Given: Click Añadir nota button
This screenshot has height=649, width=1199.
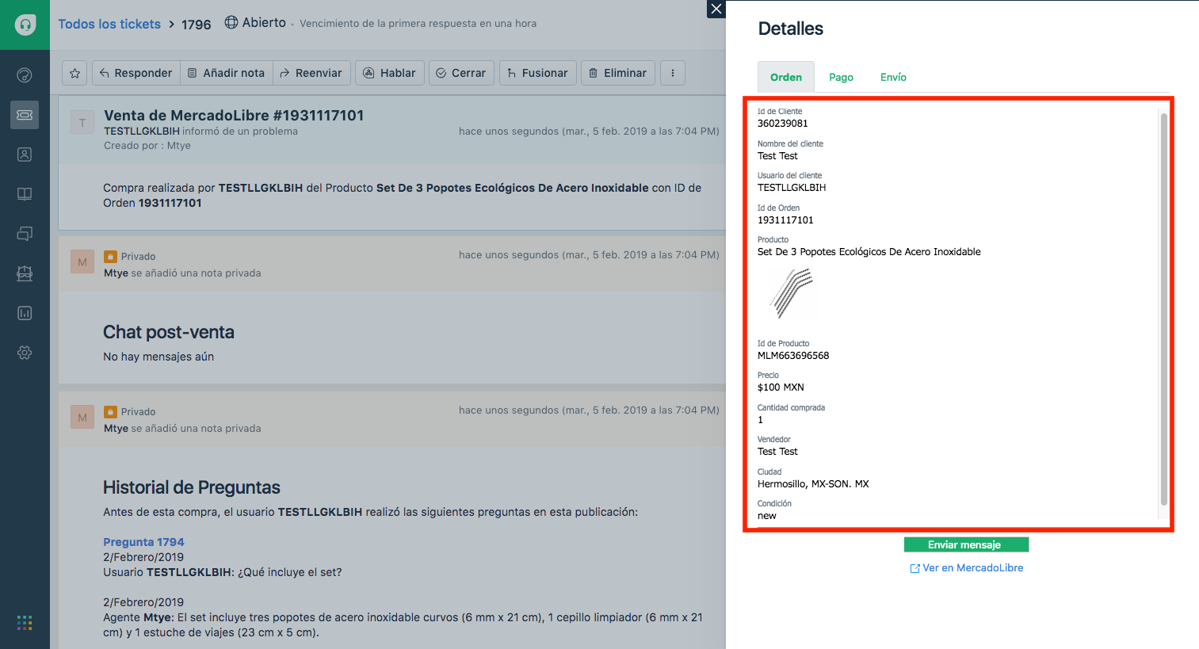Looking at the screenshot, I should [x=227, y=73].
